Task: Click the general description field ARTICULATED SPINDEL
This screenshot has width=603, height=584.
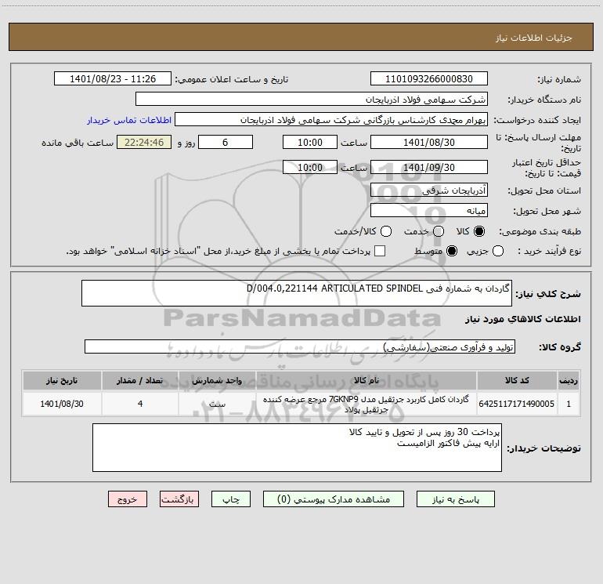Action: pyautogui.click(x=297, y=293)
